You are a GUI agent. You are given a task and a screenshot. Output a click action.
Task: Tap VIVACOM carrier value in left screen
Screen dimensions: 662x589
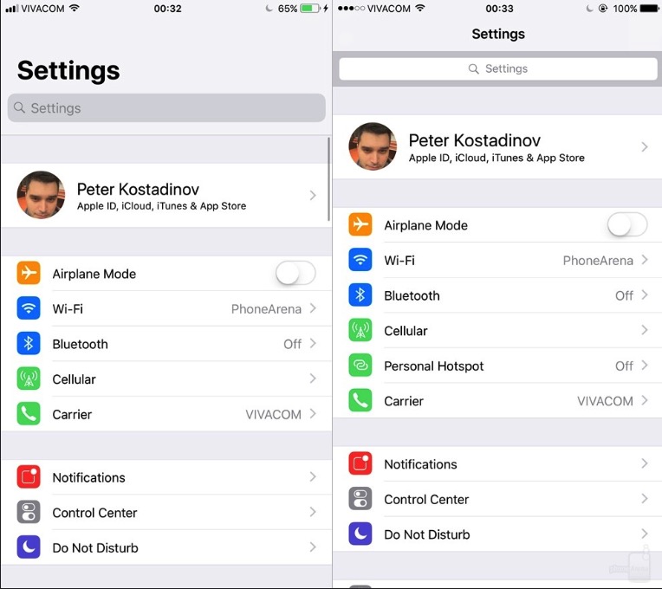(x=274, y=414)
